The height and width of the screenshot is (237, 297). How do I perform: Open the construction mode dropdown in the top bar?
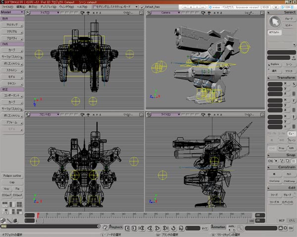click(115, 7)
